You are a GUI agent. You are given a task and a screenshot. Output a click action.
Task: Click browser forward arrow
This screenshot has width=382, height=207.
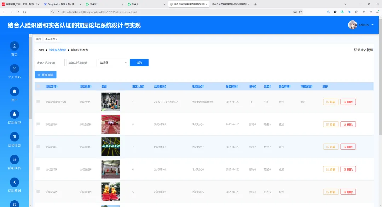11,12
